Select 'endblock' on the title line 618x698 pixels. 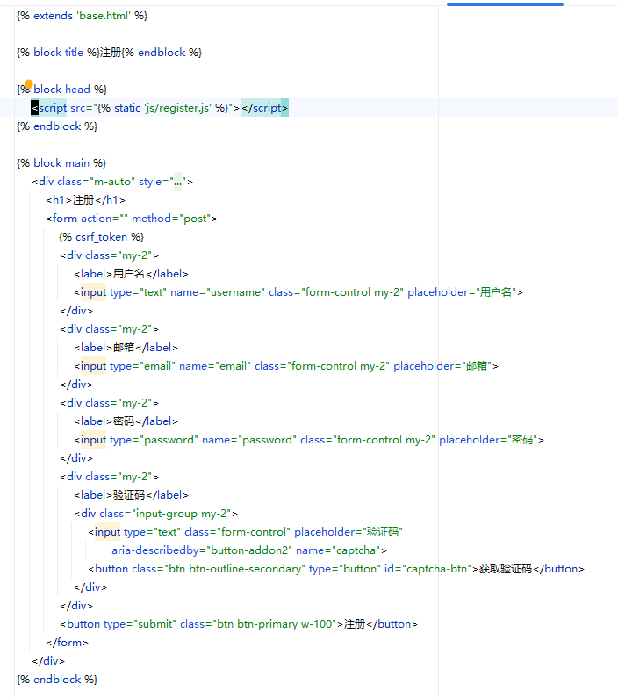click(162, 53)
